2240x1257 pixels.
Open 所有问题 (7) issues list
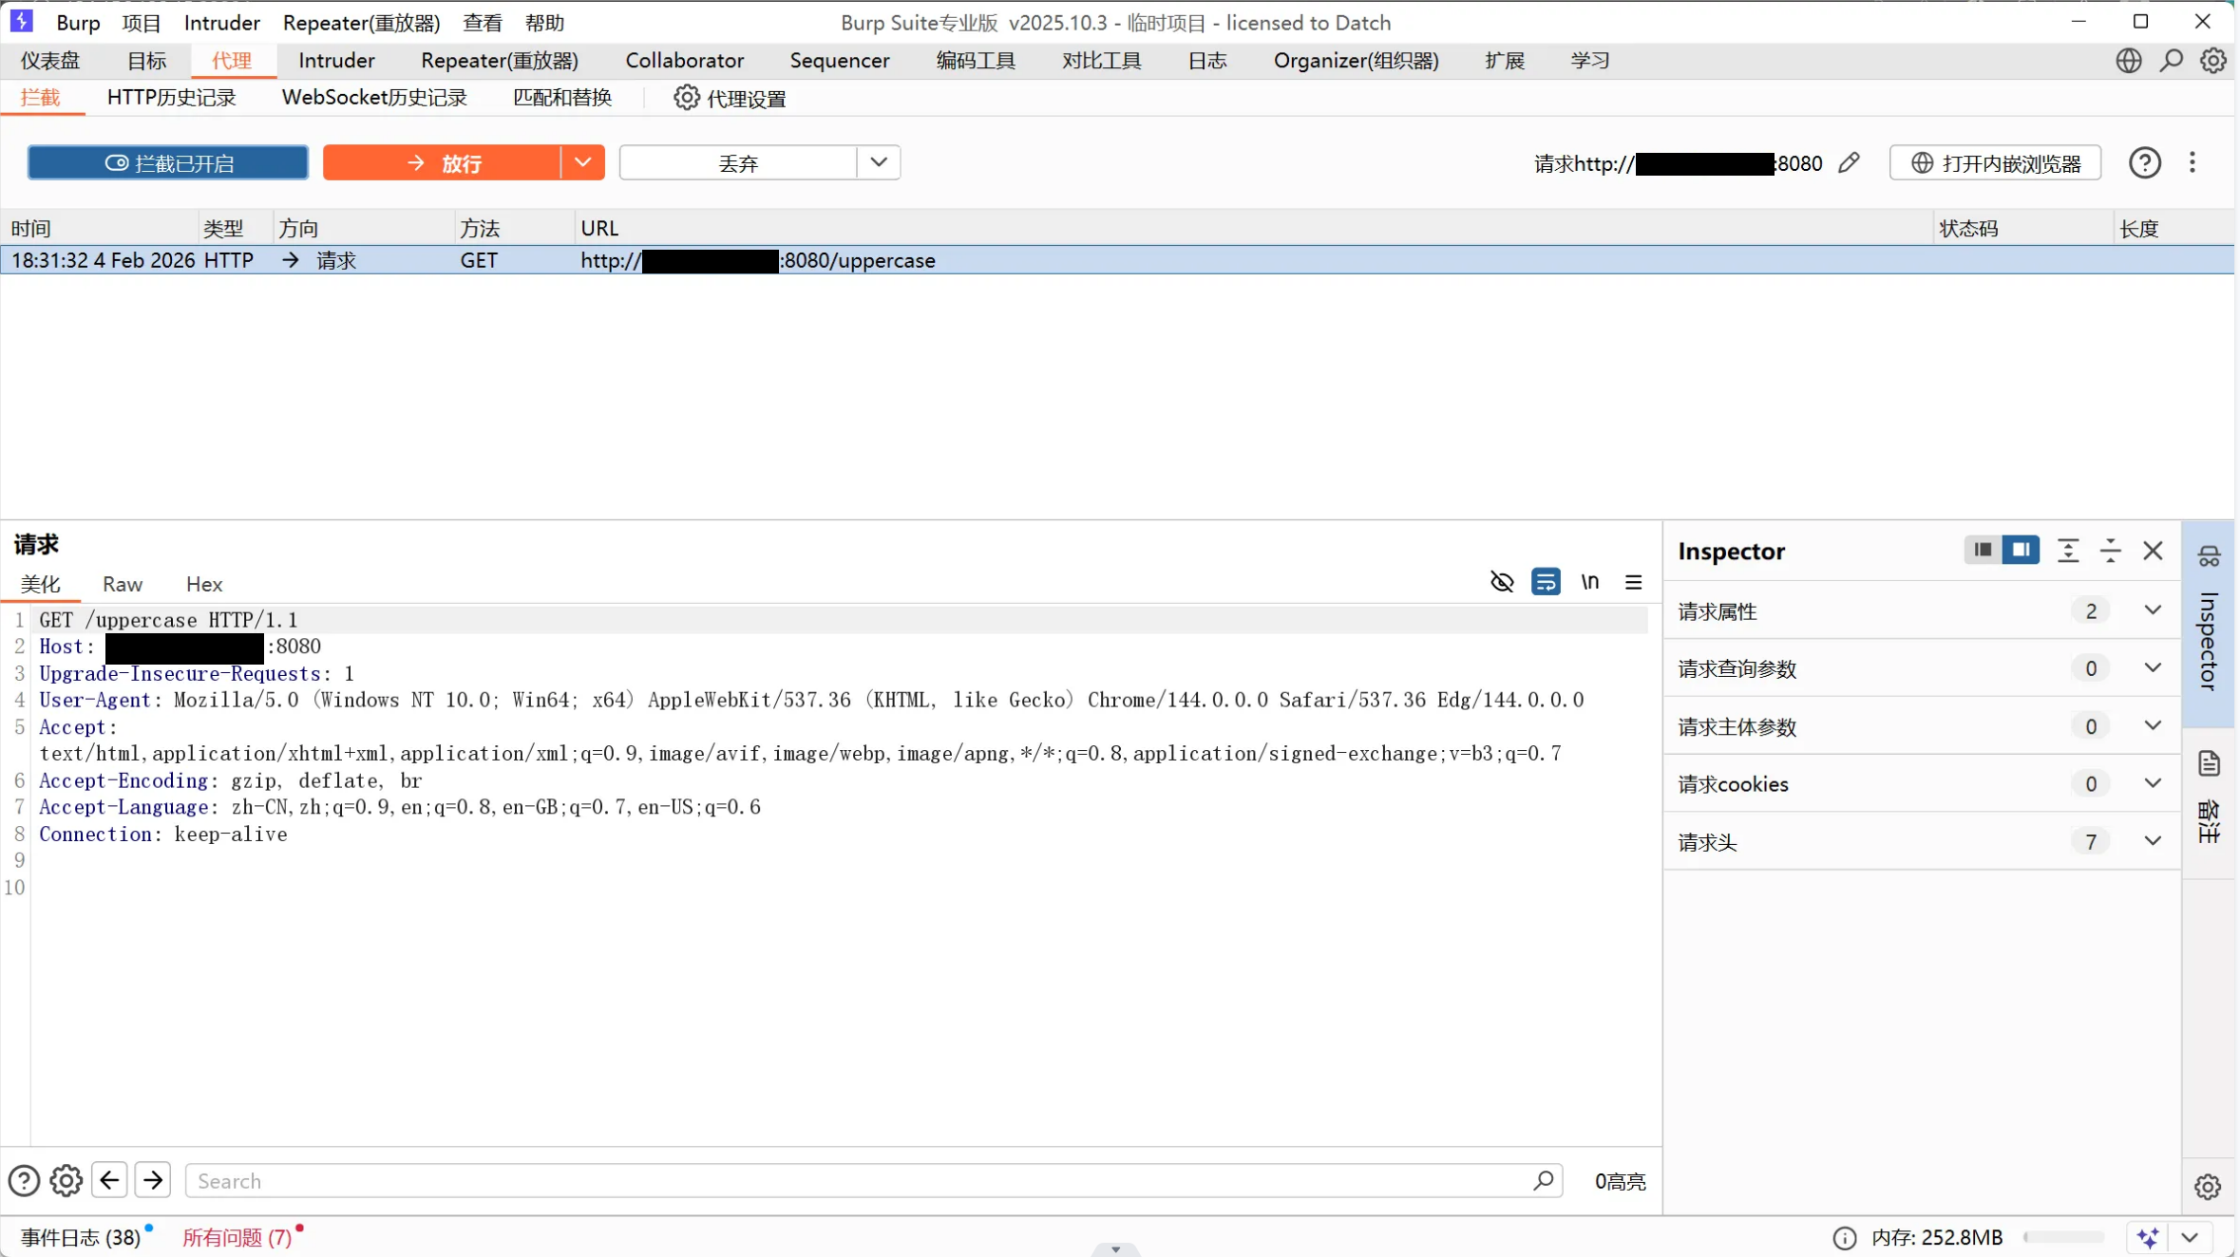click(x=237, y=1238)
